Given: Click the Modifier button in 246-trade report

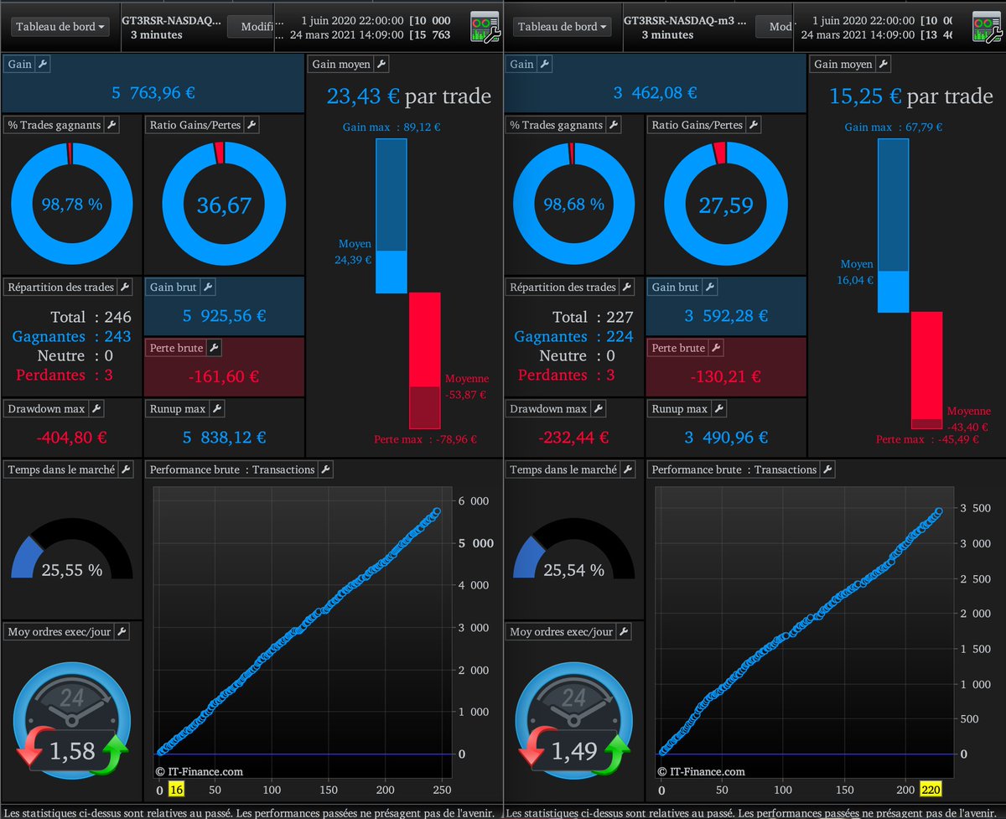Looking at the screenshot, I should point(250,27).
